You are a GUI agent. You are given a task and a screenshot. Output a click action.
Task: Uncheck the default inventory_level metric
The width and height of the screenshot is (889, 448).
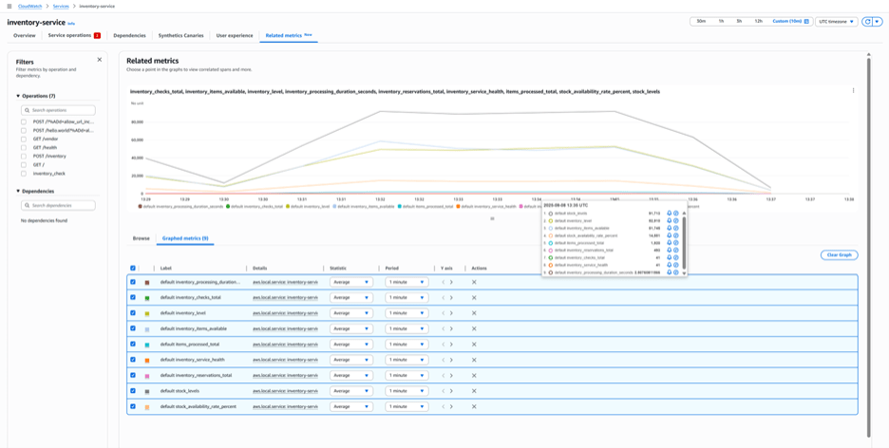pos(133,313)
